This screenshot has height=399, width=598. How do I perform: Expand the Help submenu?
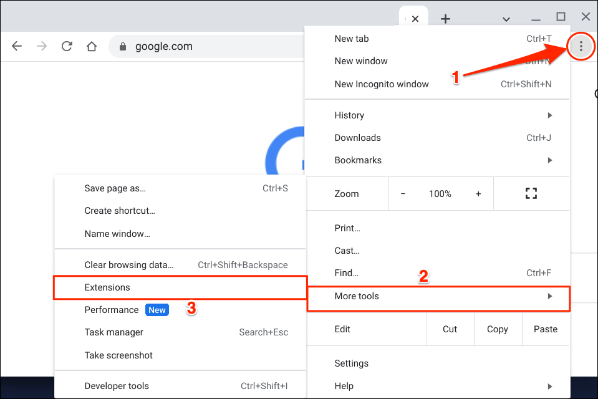(436, 386)
